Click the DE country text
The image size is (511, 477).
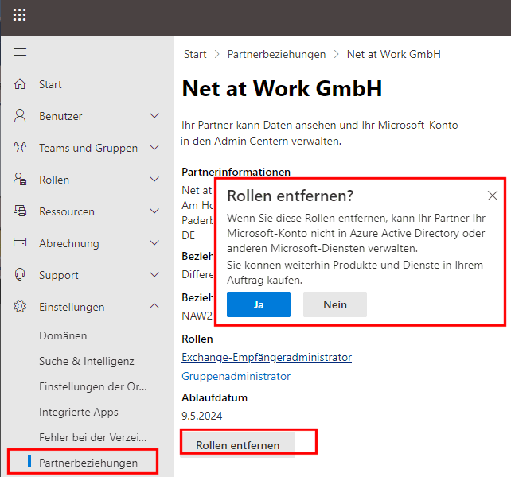pyautogui.click(x=188, y=235)
